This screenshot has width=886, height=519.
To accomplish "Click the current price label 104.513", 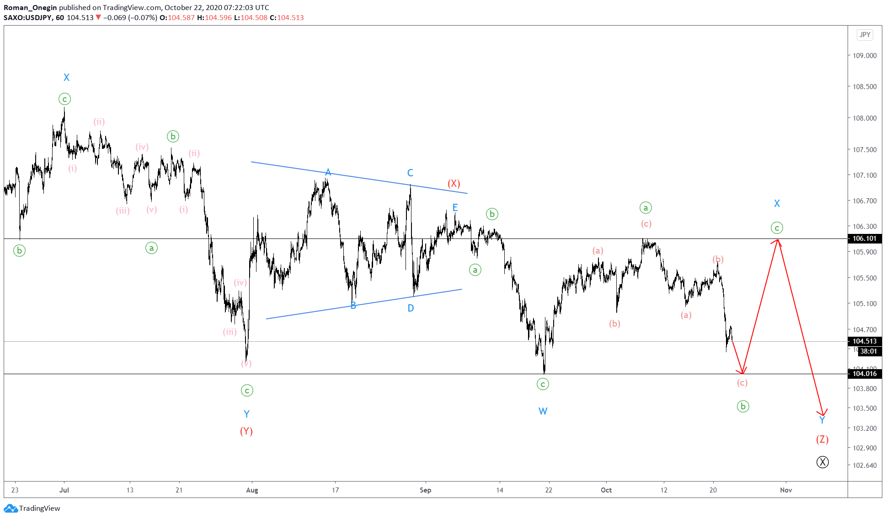I will [865, 341].
